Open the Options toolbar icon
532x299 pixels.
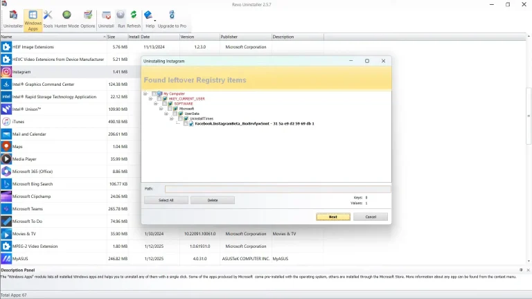[88, 20]
